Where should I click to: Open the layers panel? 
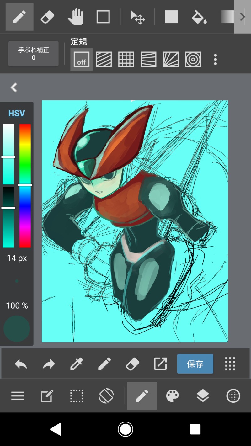pyautogui.click(x=203, y=396)
